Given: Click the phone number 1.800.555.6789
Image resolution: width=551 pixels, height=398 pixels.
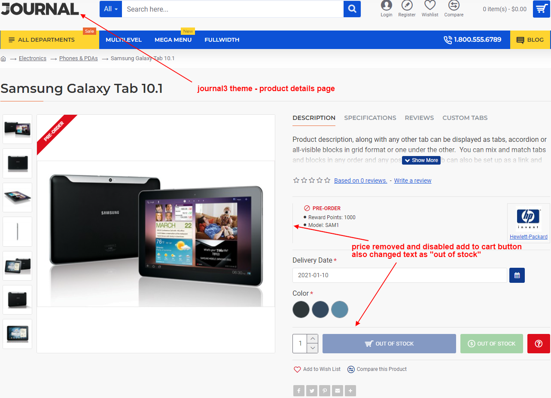Looking at the screenshot, I should [472, 40].
